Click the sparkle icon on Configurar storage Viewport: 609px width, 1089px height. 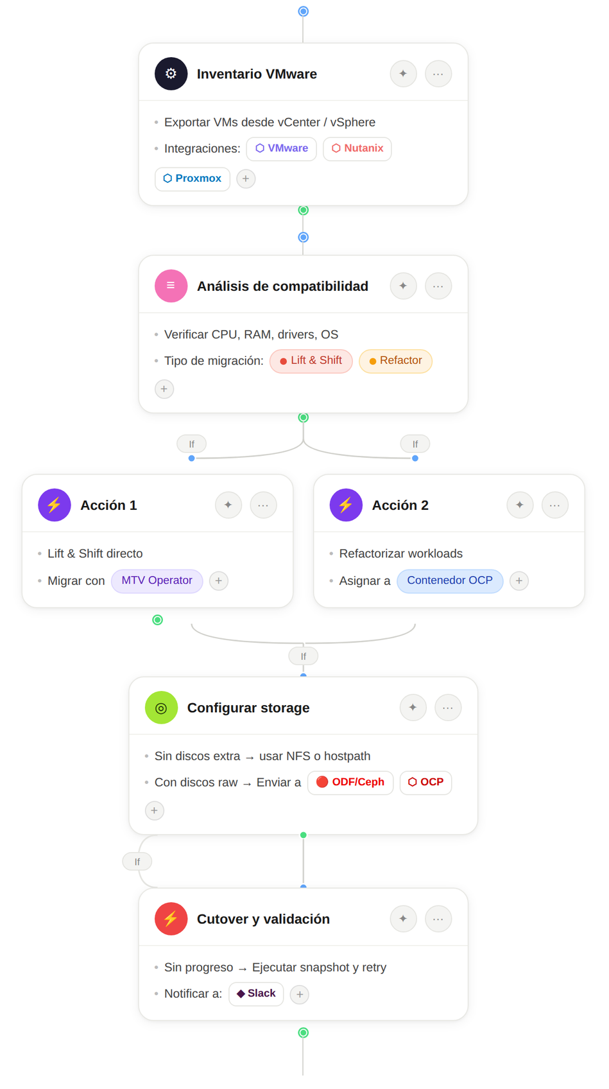[x=413, y=708]
